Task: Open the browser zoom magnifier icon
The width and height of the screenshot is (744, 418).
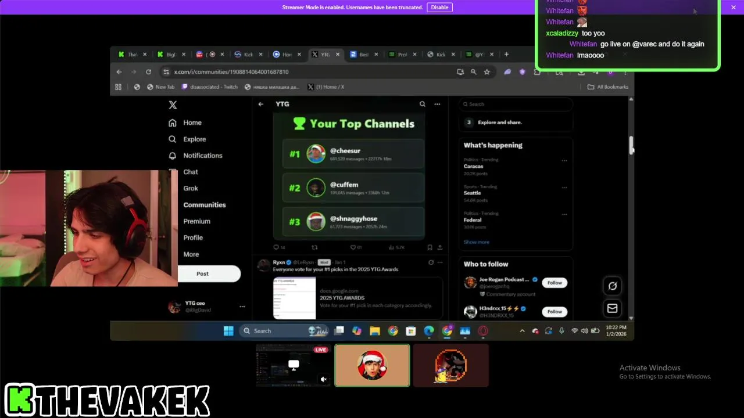Action: coord(473,72)
